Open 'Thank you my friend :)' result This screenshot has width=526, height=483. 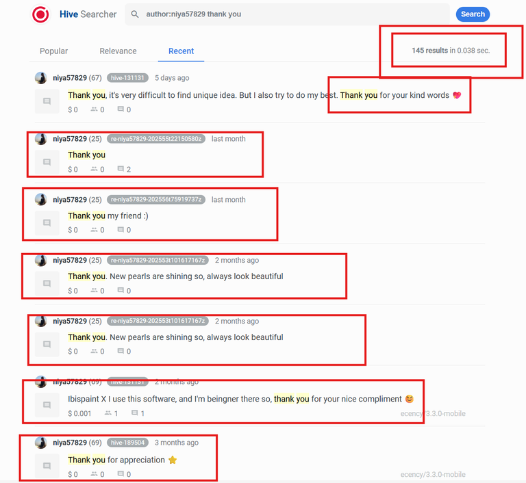click(108, 216)
